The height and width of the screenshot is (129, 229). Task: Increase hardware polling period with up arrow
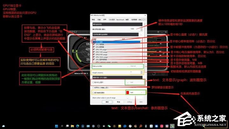tap(141, 29)
